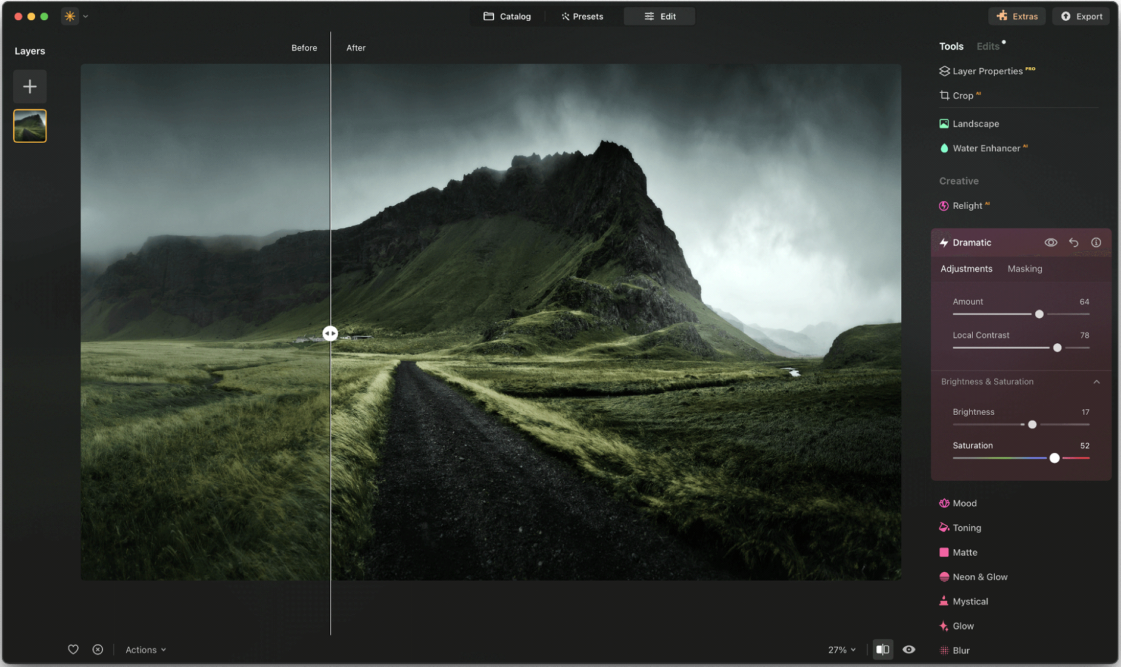This screenshot has height=667, width=1121.
Task: Open the 27% zoom level dropdown
Action: point(842,650)
